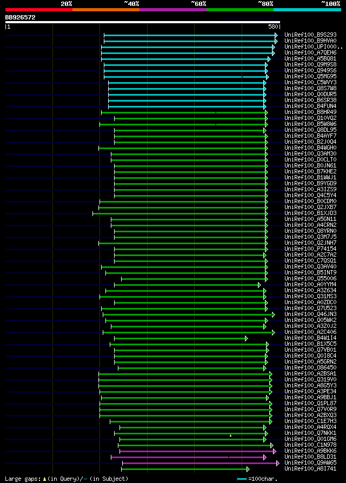Screen dimensions: 346x483
Task: Click the arrowhead ending the UniRef100_A2C406 bar
Action: tap(274, 333)
